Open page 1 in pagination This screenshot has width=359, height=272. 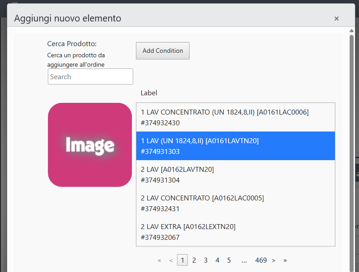click(x=182, y=260)
